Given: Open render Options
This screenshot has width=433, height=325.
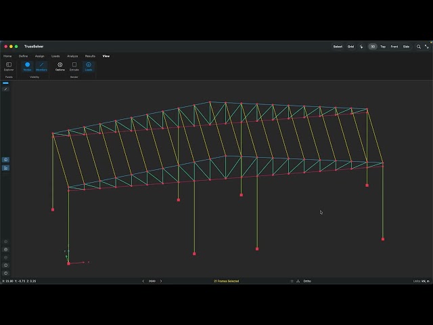Looking at the screenshot, I should click(60, 66).
